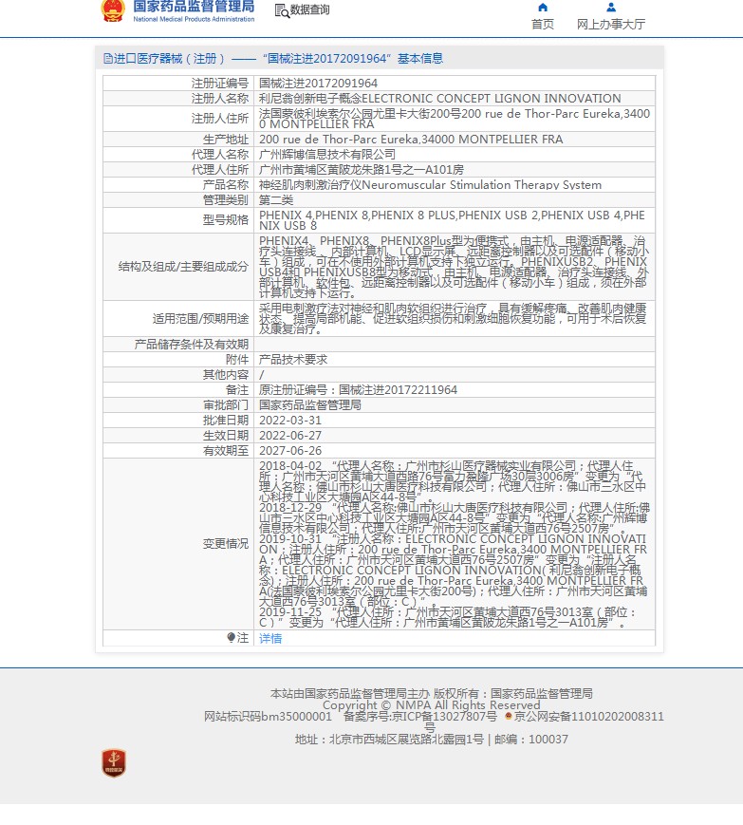Click the 生产地址 value 200 rue de Thor-Parc Eureka
The width and height of the screenshot is (743, 825).
pos(411,139)
